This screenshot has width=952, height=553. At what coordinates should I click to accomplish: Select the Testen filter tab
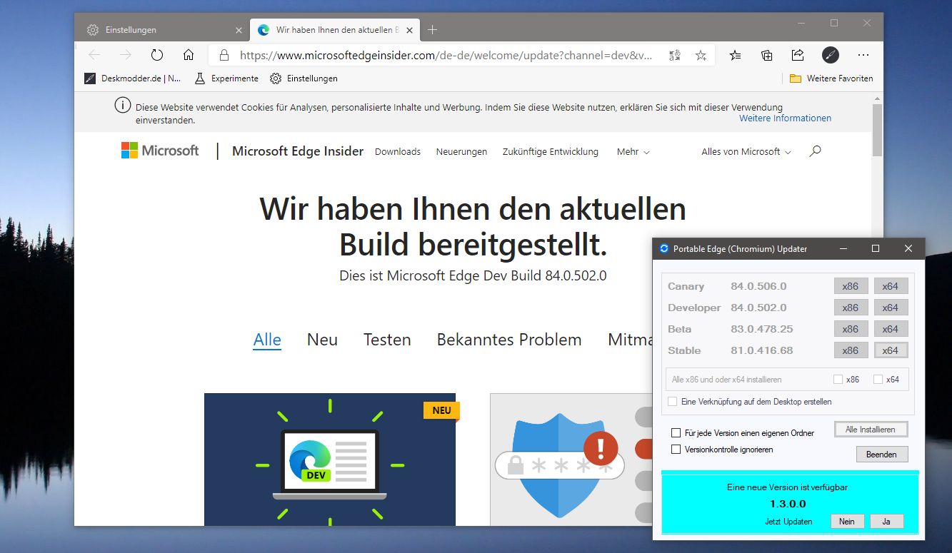pyautogui.click(x=387, y=340)
